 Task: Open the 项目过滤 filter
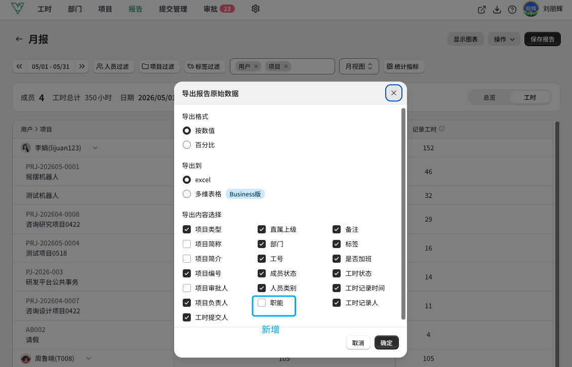pos(159,66)
